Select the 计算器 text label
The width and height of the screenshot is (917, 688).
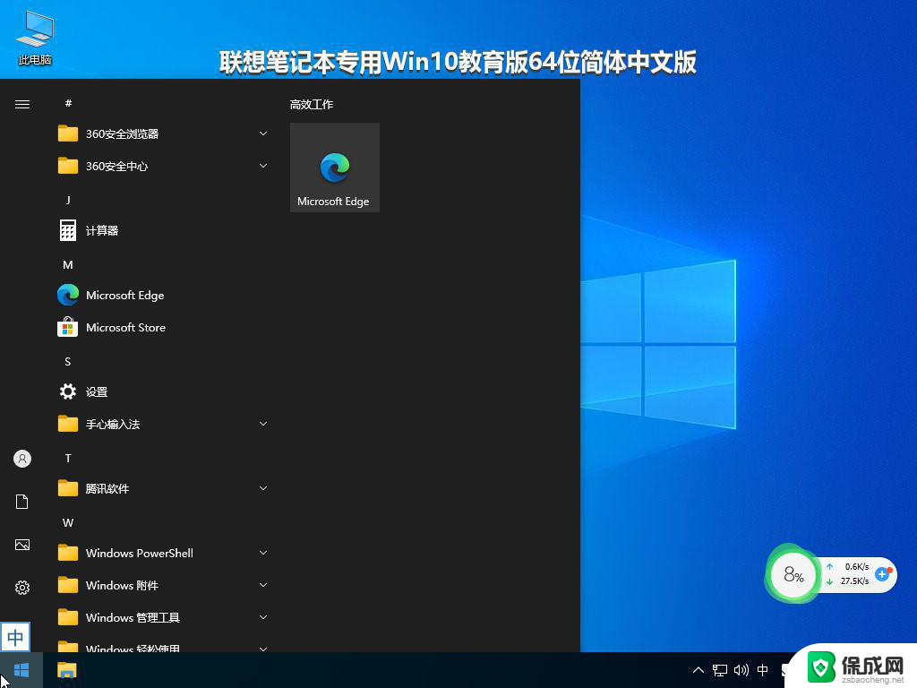tap(102, 230)
